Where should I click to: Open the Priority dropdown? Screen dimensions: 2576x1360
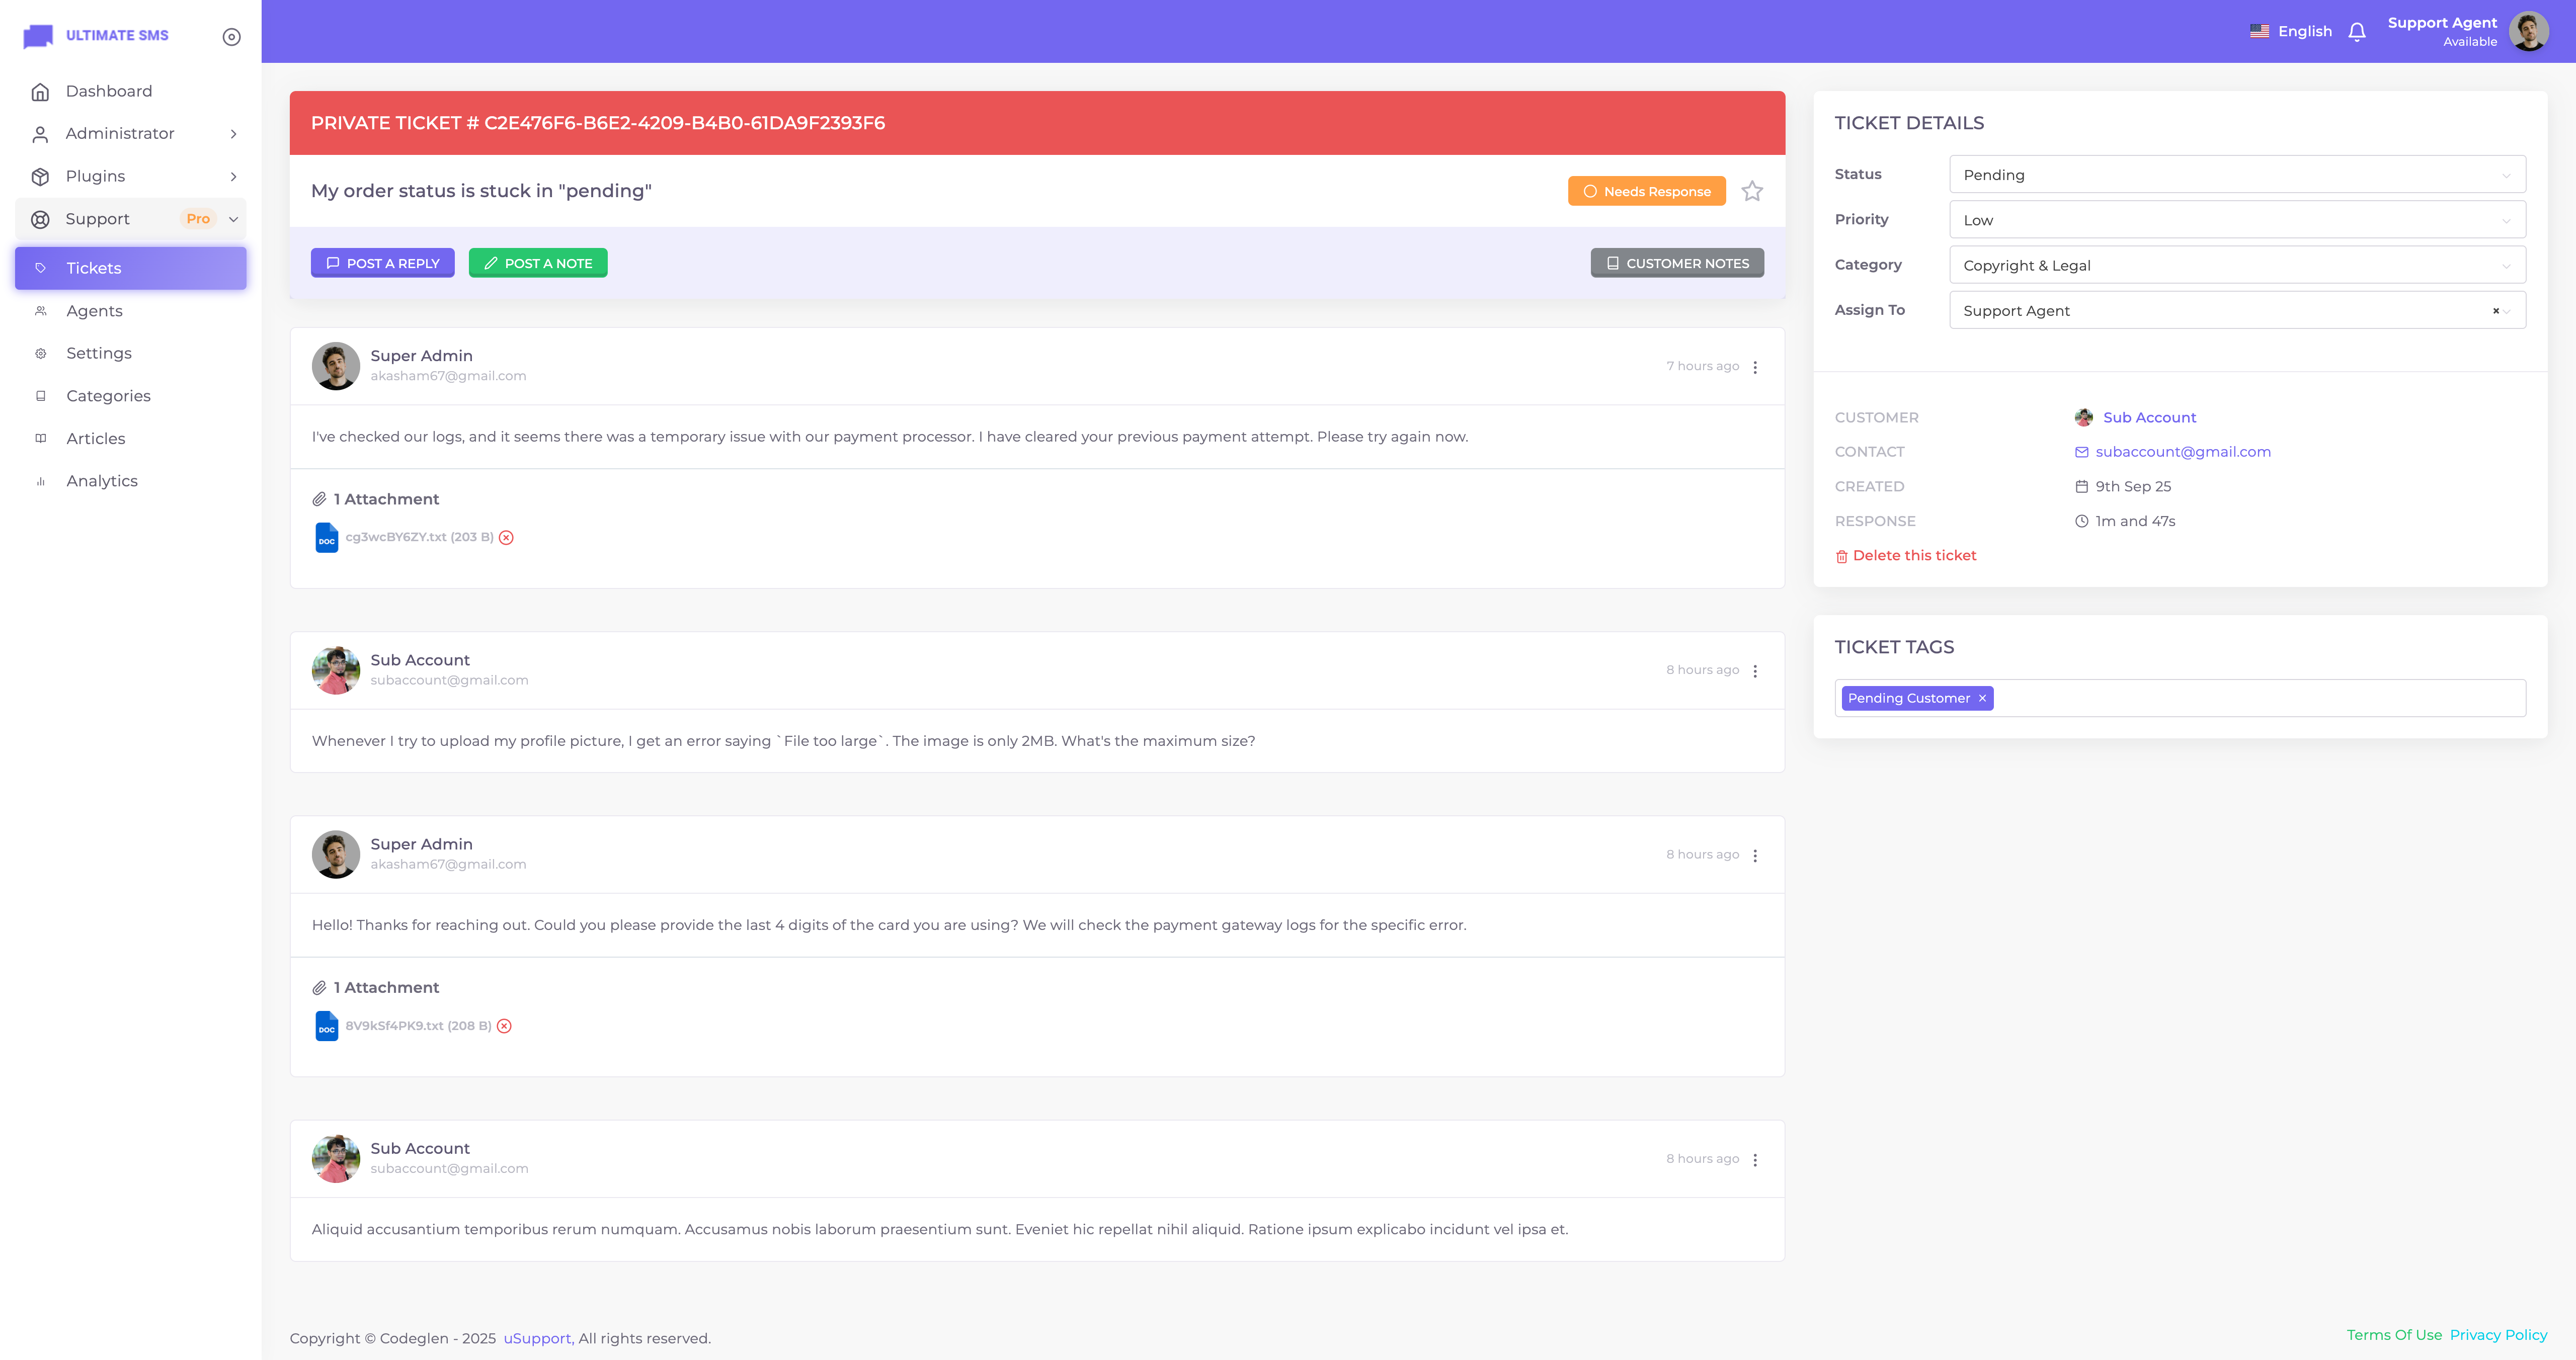pyautogui.click(x=2237, y=220)
